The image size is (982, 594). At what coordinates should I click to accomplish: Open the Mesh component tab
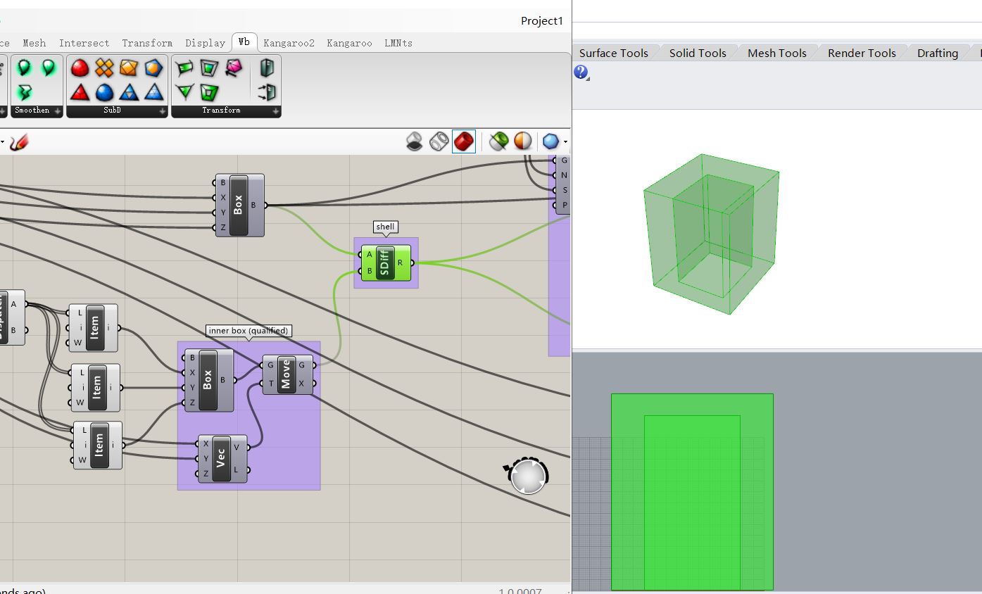tap(34, 43)
